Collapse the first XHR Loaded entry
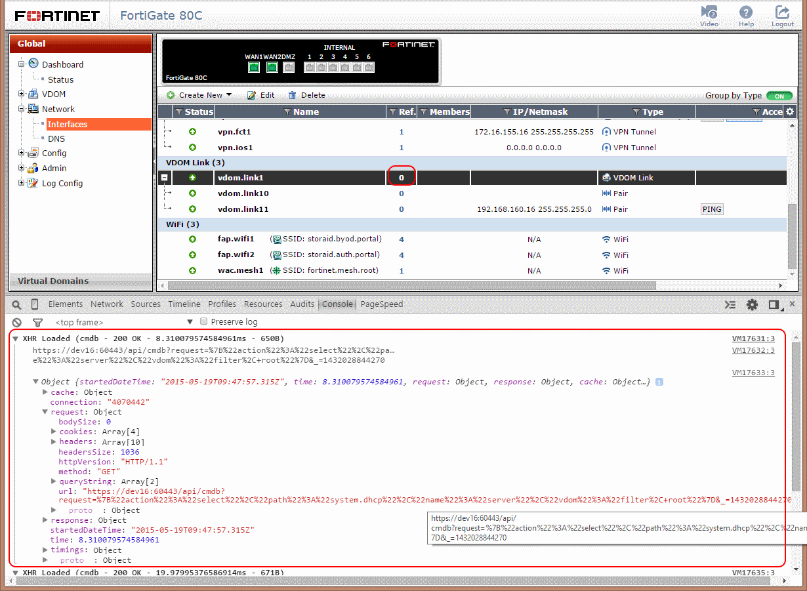This screenshot has height=591, width=807. pos(15,339)
